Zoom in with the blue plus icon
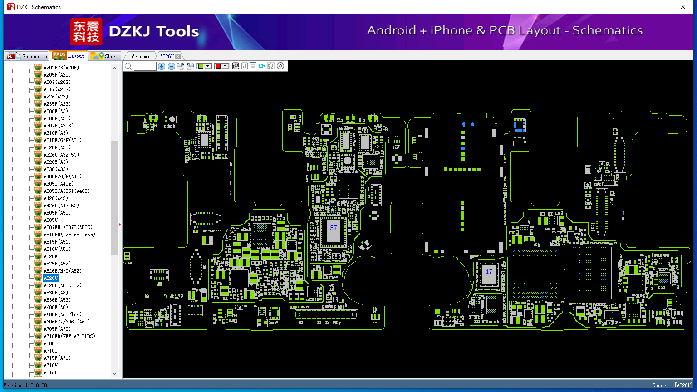This screenshot has width=697, height=392. [x=162, y=66]
